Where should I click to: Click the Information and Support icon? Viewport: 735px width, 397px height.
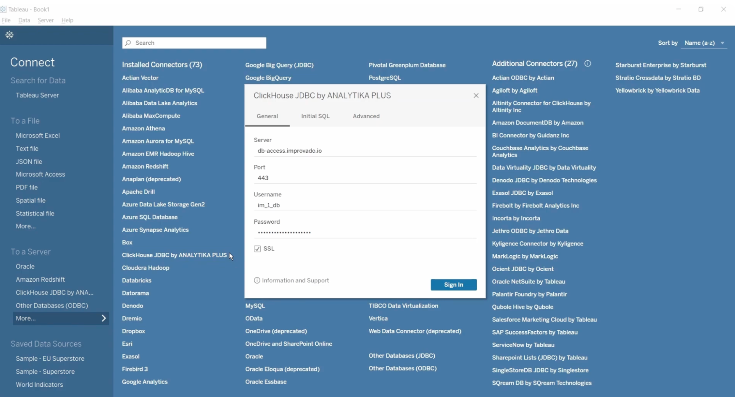pyautogui.click(x=257, y=281)
